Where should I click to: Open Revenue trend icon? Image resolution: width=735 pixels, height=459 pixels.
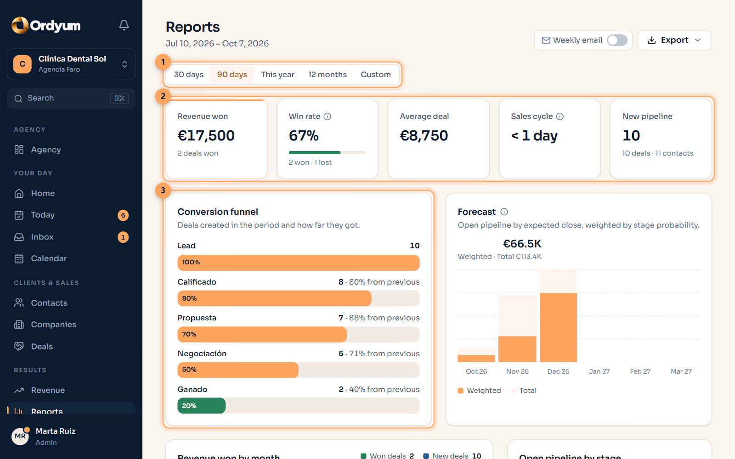pyautogui.click(x=19, y=390)
